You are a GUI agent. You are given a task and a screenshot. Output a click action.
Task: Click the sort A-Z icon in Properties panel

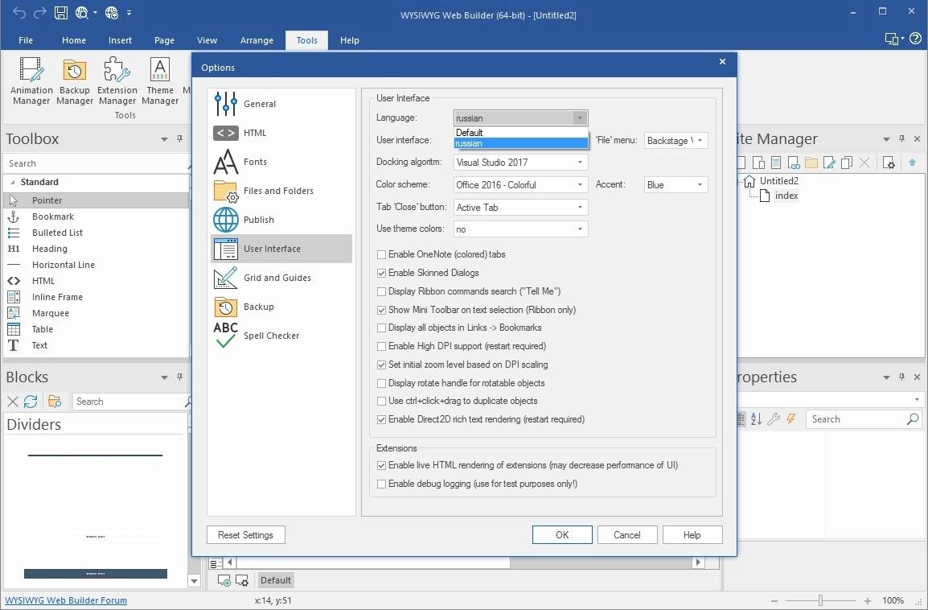[757, 419]
